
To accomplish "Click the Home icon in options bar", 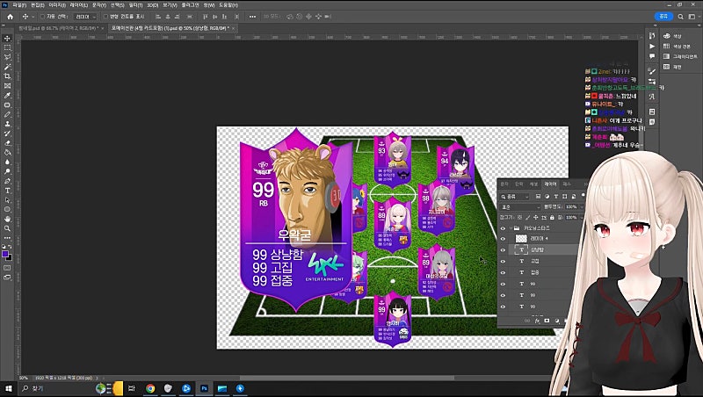I will 8,16.
